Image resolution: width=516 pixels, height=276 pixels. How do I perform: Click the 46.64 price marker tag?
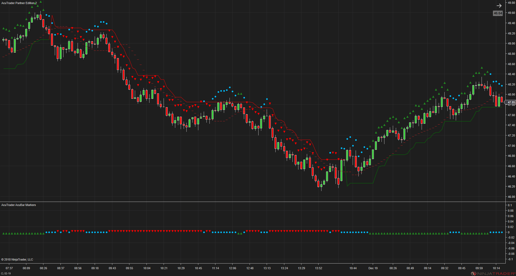(498, 13)
